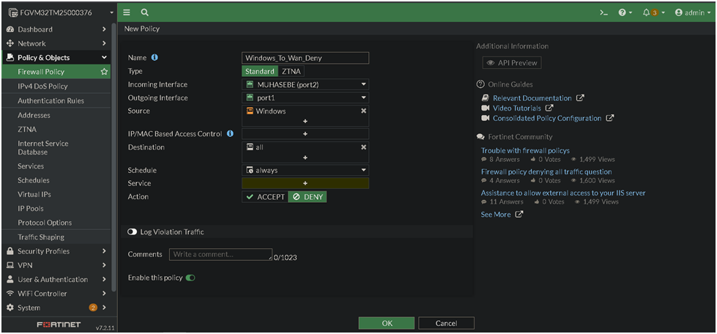Open device FGVM32TM25000376 dropdown
717x334 pixels.
pyautogui.click(x=60, y=12)
